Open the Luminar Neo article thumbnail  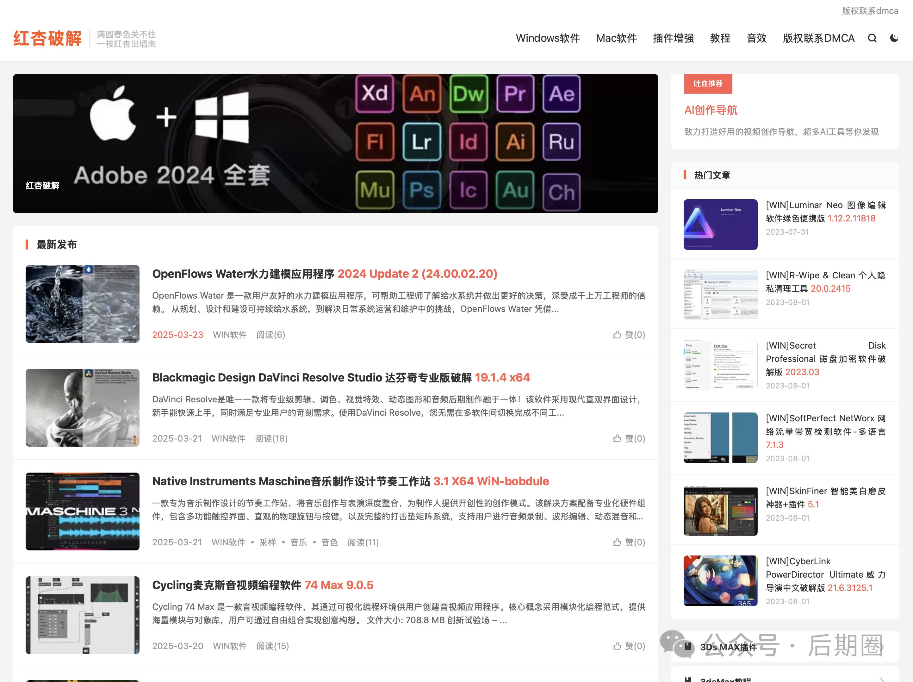[720, 225]
